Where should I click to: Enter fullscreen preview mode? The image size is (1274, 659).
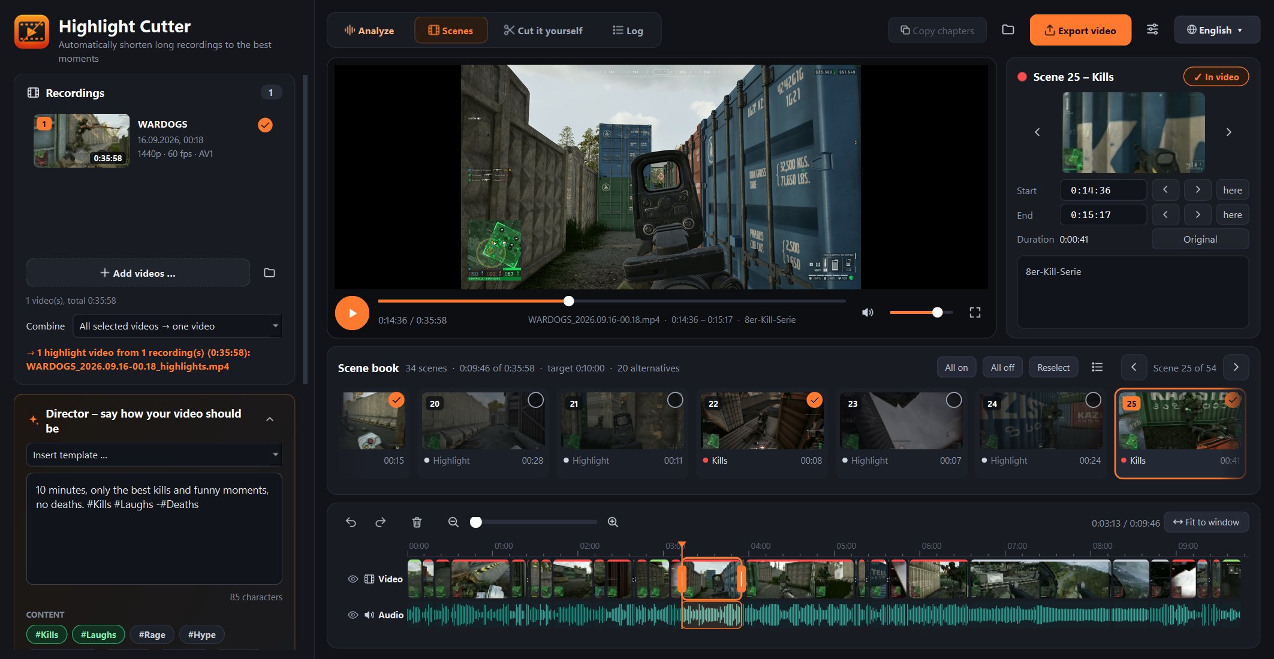(x=975, y=312)
